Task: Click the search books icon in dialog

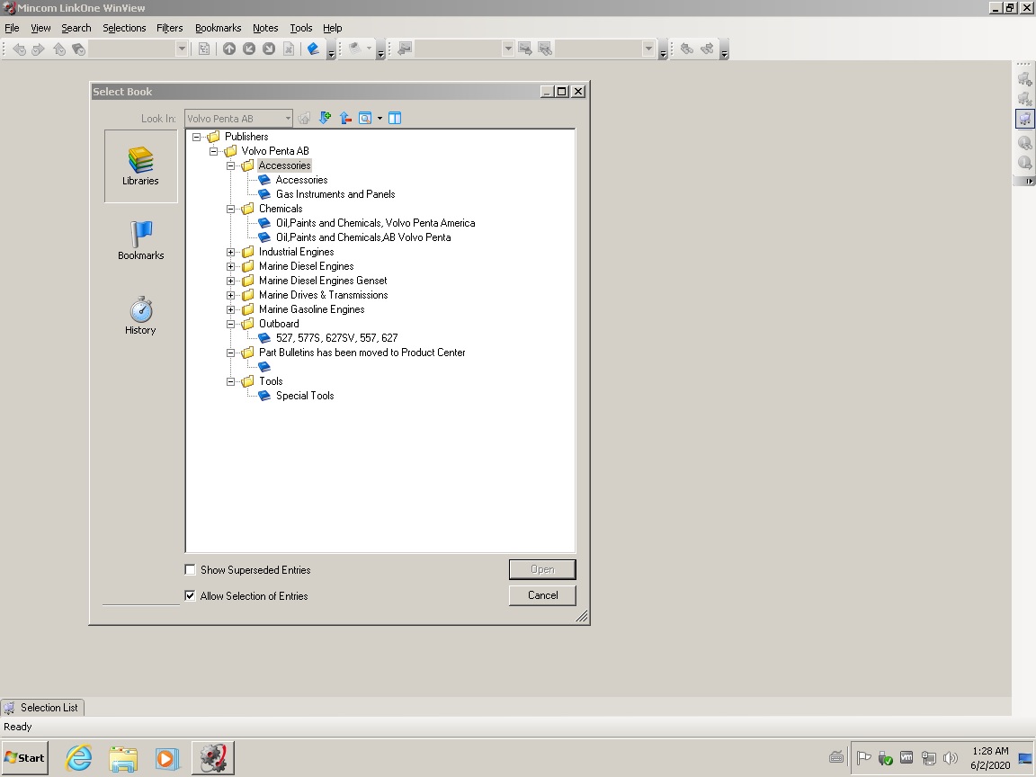Action: click(365, 118)
